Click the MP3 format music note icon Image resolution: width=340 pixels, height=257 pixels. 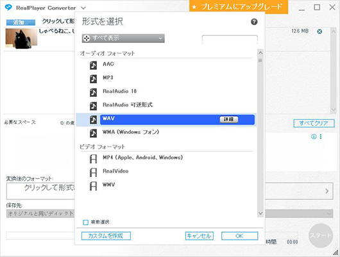93,79
